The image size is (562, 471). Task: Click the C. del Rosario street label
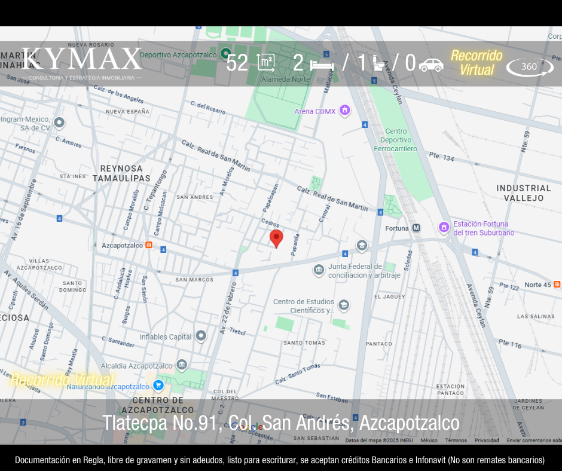(x=208, y=108)
